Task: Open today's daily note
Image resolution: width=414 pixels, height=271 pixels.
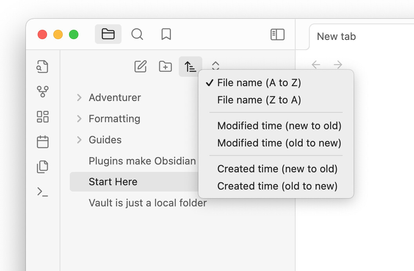Action: pos(42,142)
